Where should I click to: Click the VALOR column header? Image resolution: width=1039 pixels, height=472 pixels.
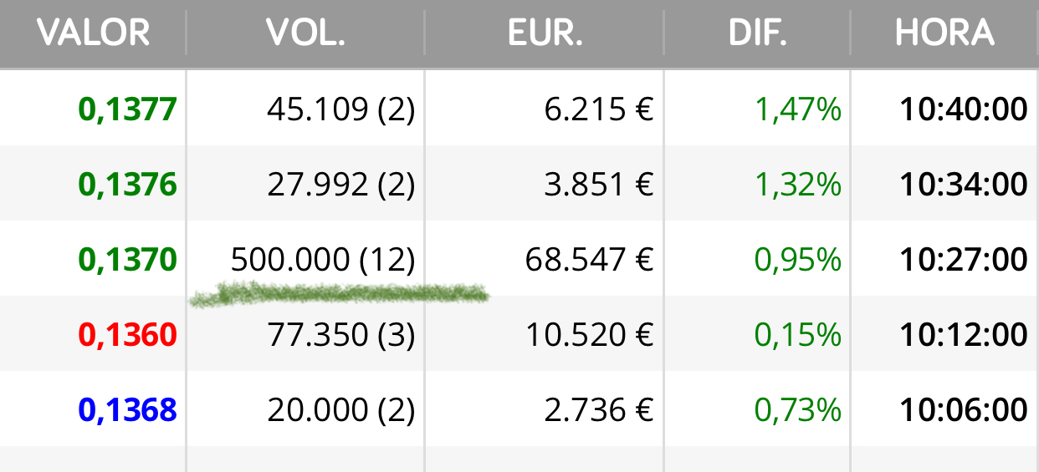point(94,33)
